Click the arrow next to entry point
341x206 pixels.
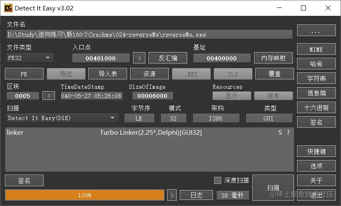139,58
